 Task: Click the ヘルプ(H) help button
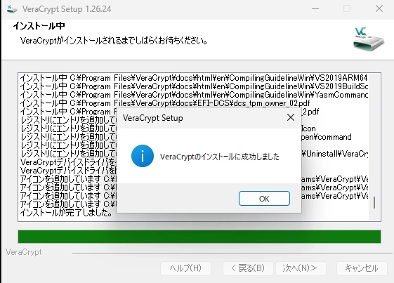point(185,268)
